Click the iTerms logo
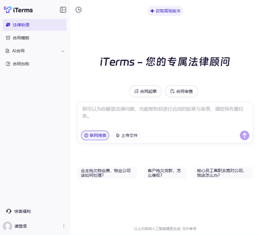This screenshot has width=260, height=235. pos(18,9)
